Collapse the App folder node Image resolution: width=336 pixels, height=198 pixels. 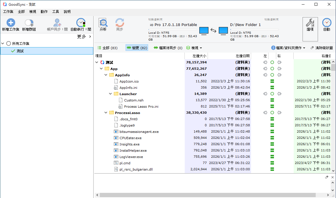pyautogui.click(x=101, y=69)
